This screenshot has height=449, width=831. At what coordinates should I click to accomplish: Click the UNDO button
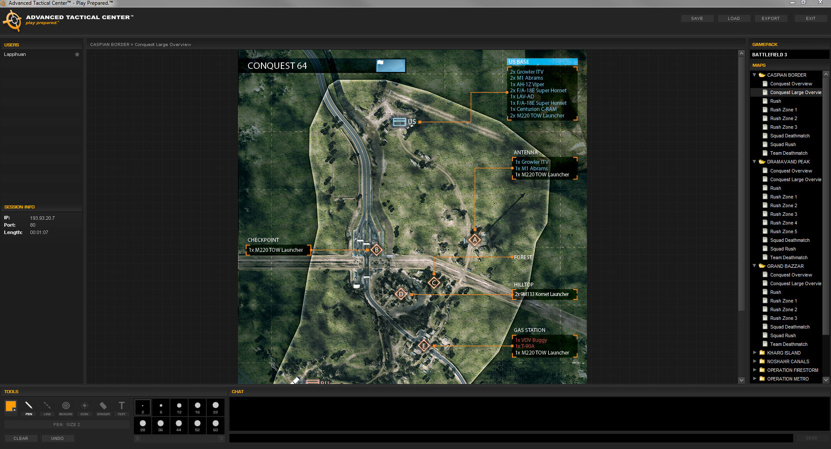(x=57, y=438)
